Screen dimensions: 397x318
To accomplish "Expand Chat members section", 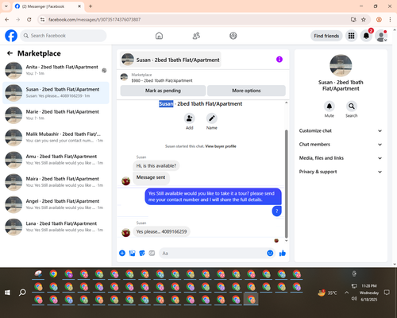I will coord(341,145).
